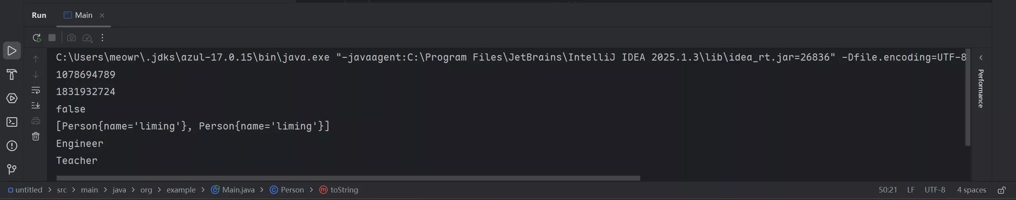Open the UTF-8 file encoding selector
1016x200 pixels.
[935, 190]
